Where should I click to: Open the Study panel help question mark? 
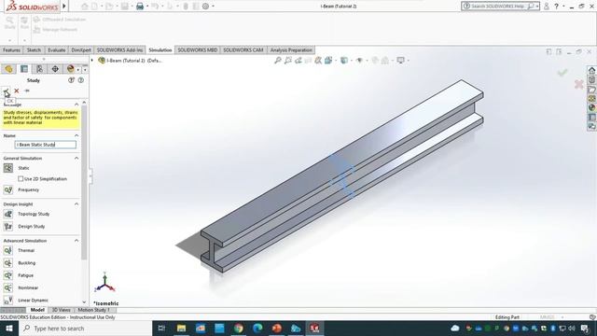[81, 80]
